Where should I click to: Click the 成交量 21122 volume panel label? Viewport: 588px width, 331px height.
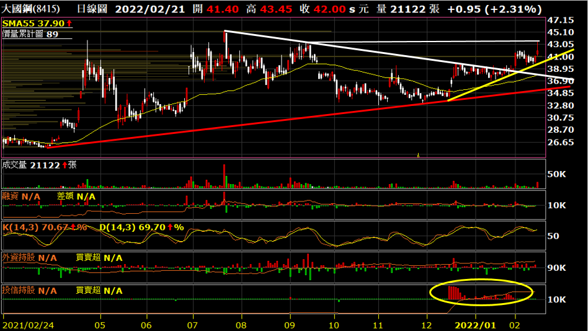click(31, 165)
